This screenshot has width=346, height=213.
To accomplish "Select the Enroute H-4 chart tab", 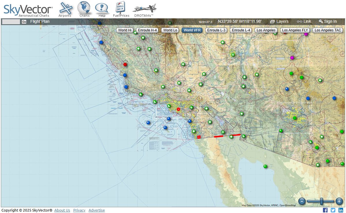I will click(x=147, y=30).
